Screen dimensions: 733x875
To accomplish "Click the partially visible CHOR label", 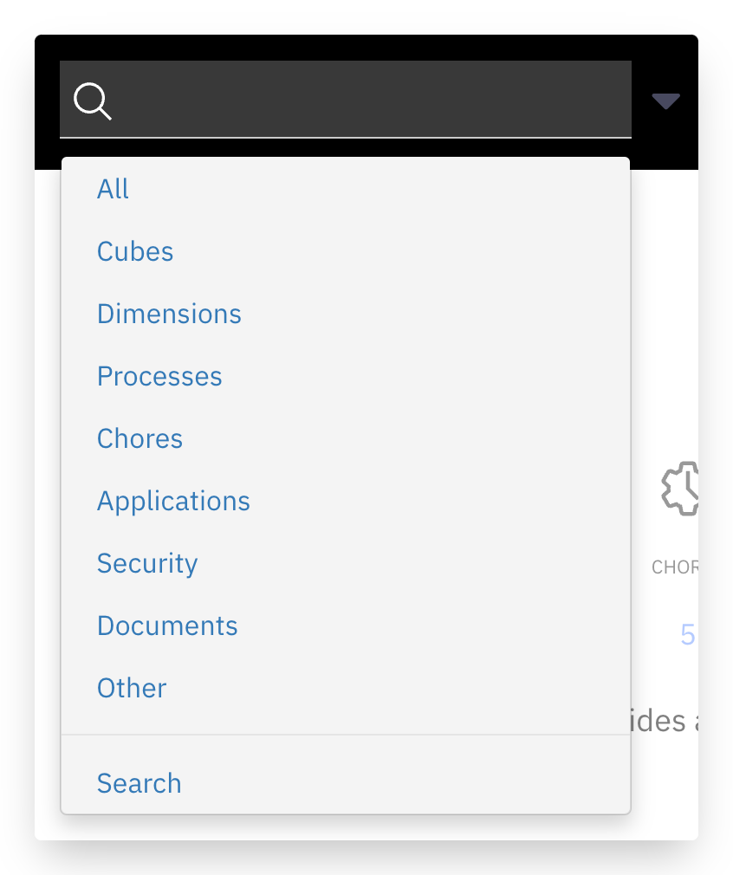I will [x=675, y=567].
